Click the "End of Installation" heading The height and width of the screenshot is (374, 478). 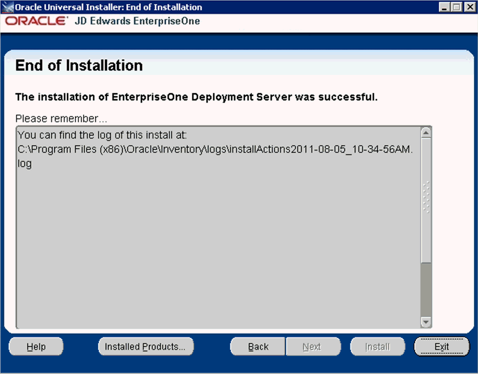tap(79, 65)
